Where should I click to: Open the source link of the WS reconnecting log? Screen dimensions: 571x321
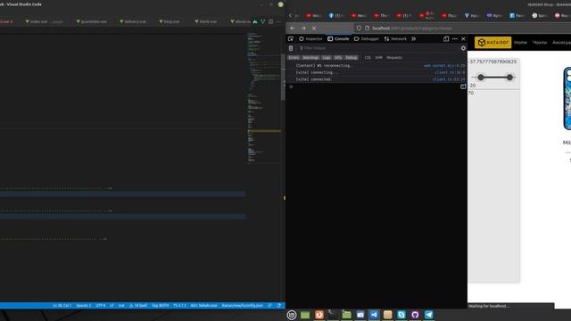click(444, 66)
